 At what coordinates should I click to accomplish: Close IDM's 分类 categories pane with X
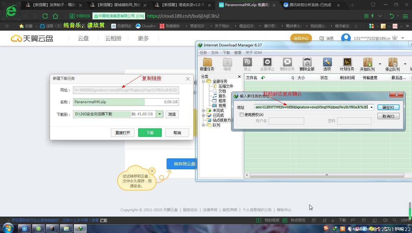coord(239,77)
